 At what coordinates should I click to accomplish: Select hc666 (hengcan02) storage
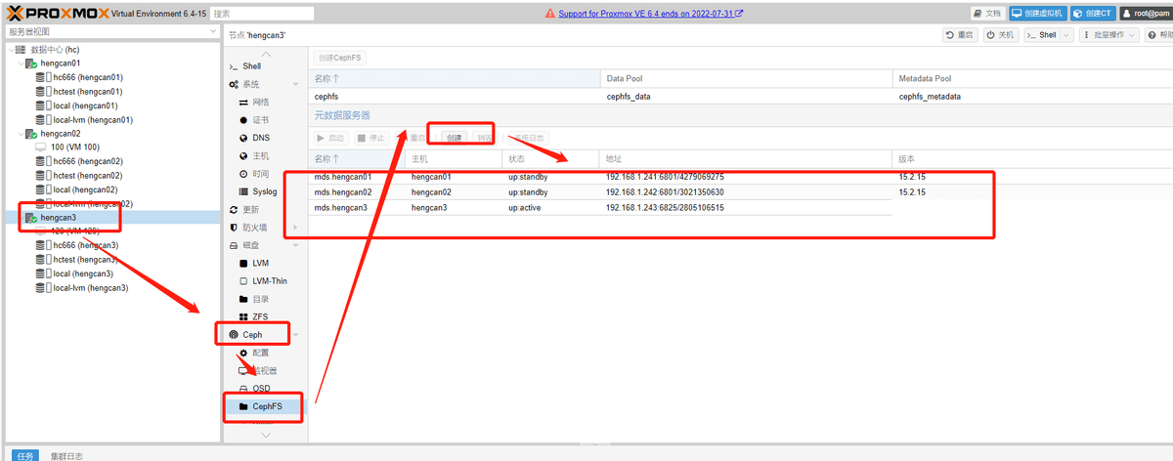click(87, 161)
